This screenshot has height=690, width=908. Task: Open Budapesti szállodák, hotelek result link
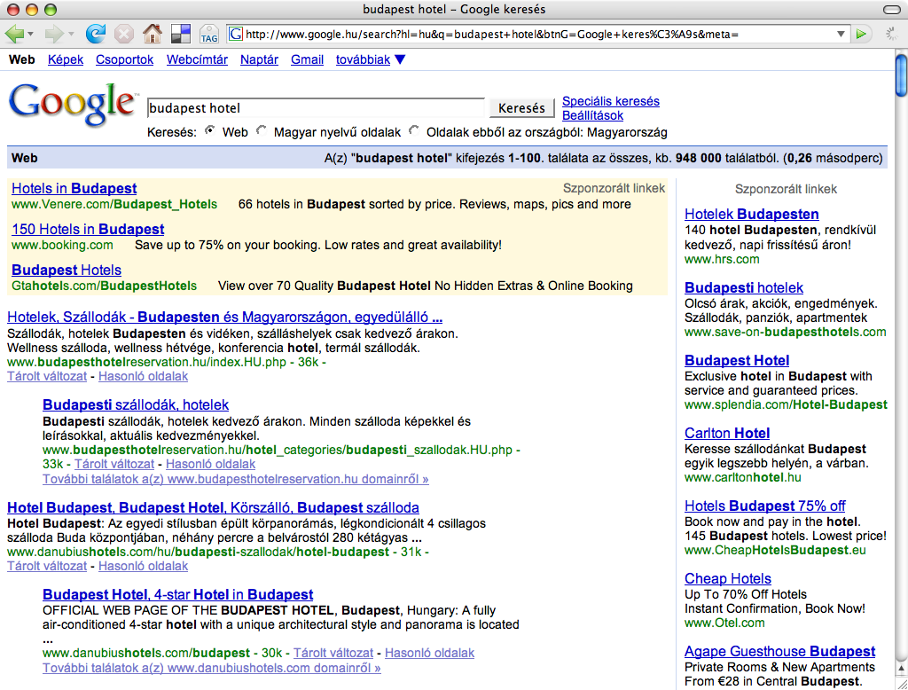[136, 405]
